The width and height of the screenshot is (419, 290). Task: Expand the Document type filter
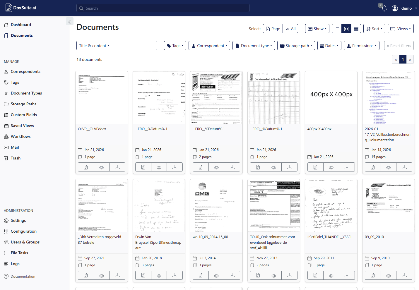point(254,46)
